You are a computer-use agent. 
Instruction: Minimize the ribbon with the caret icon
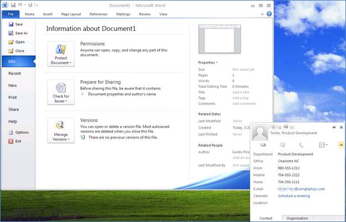[x=262, y=14]
